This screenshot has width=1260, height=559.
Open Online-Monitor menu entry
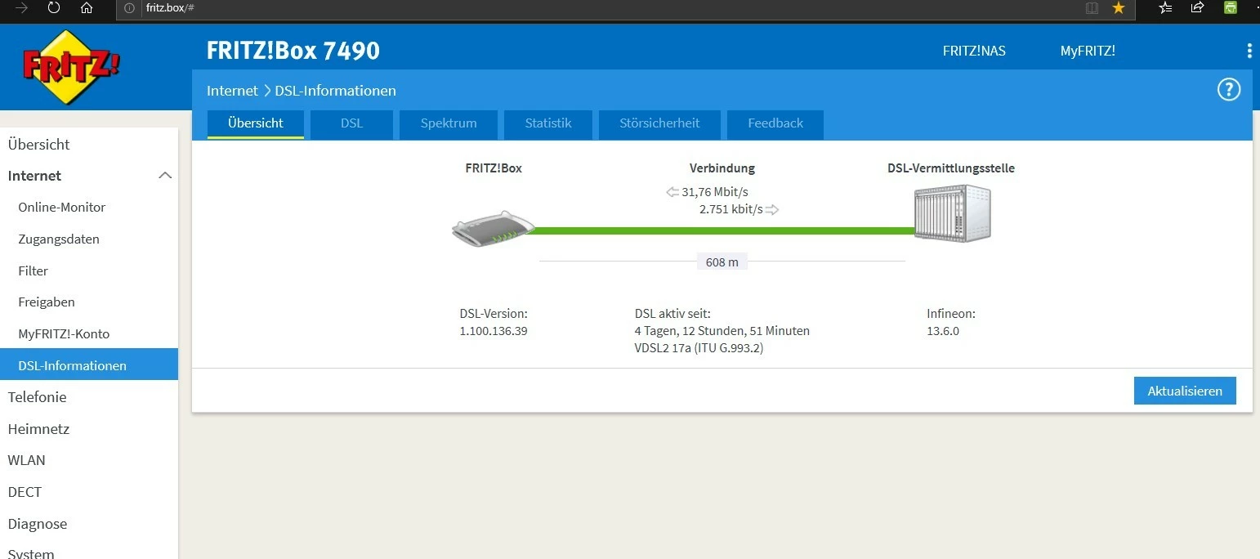pyautogui.click(x=62, y=208)
